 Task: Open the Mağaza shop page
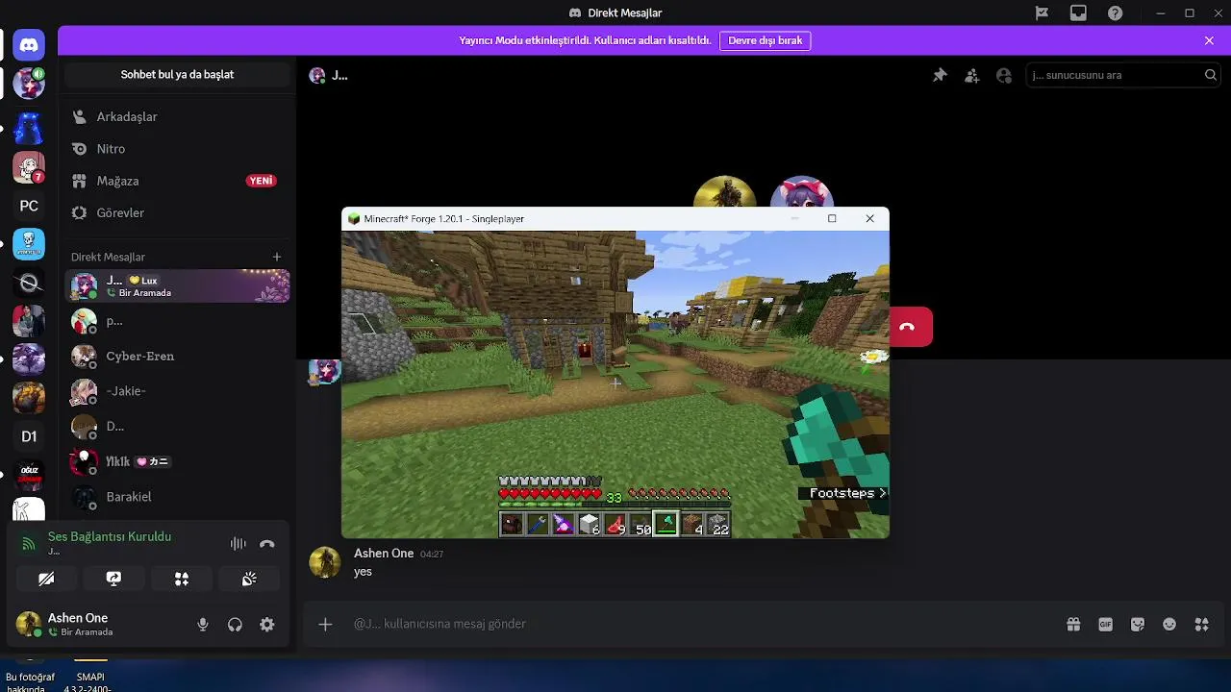(x=177, y=181)
